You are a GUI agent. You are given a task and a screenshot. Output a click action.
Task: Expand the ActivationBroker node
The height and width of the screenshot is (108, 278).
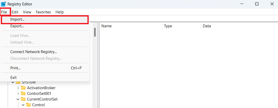(x=18, y=88)
